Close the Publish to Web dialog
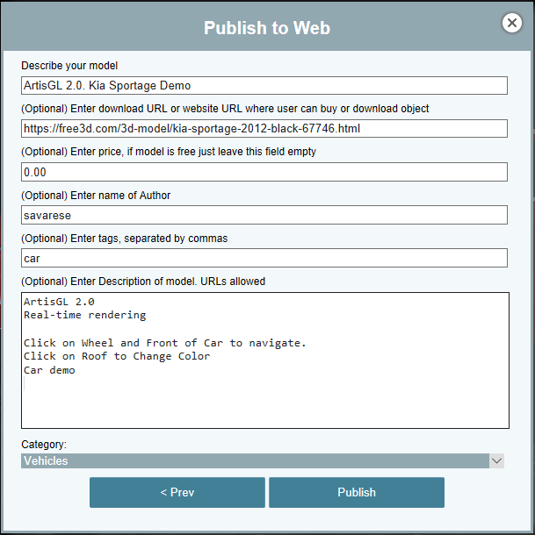The image size is (535, 535). pyautogui.click(x=512, y=23)
